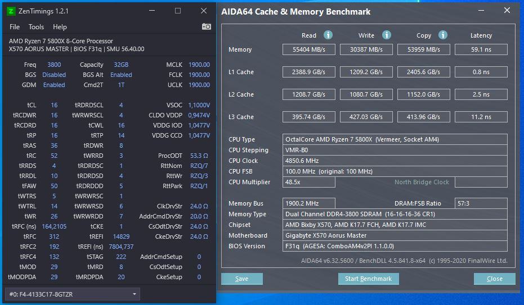The width and height of the screenshot is (524, 305).
Task: Click the Cmd2T value 1T
Action: coord(121,85)
